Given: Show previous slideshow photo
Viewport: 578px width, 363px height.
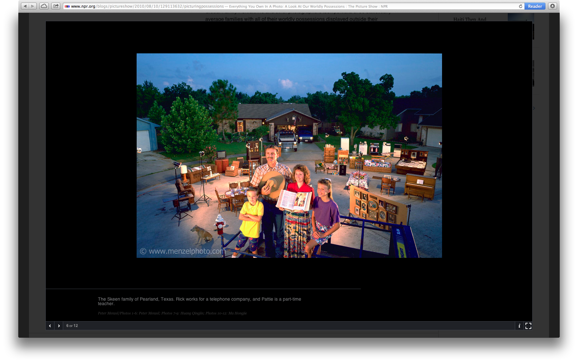Looking at the screenshot, I should pos(50,326).
